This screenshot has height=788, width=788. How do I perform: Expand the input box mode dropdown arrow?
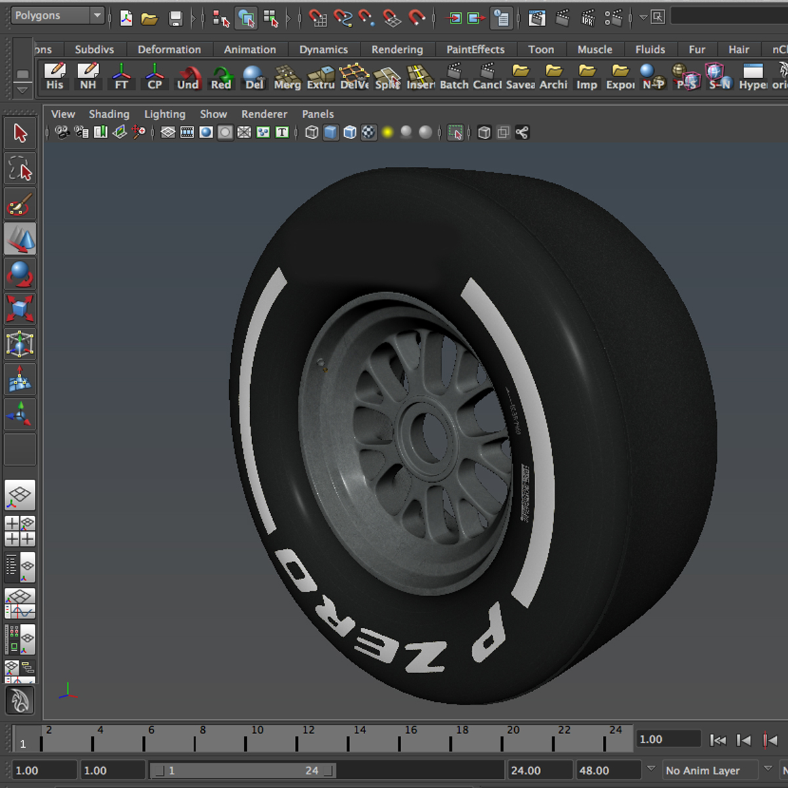(x=644, y=18)
